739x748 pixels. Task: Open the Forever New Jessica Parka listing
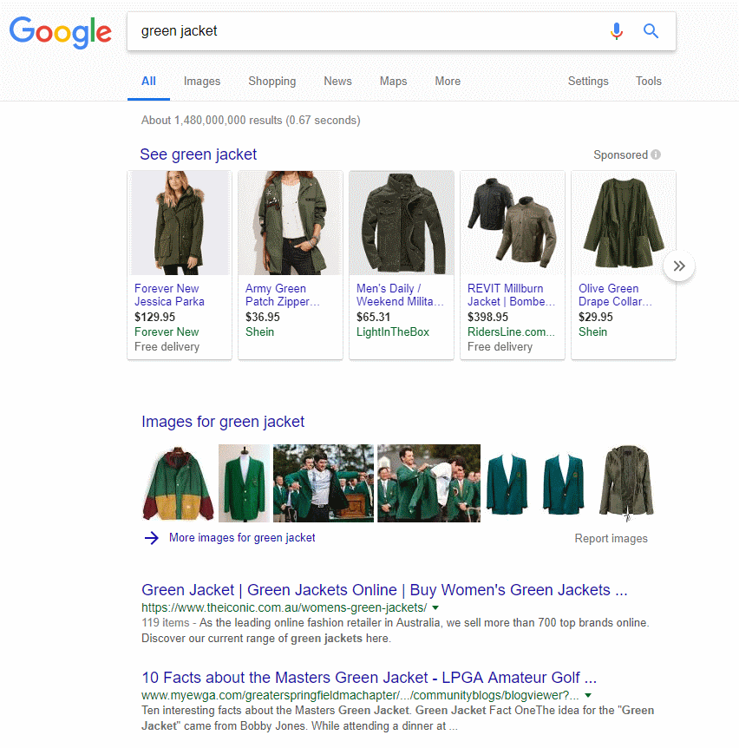[169, 295]
